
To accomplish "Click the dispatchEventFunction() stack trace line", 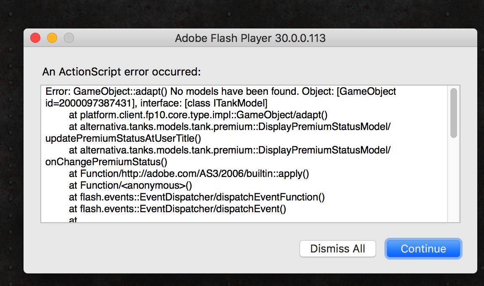I will [x=197, y=197].
